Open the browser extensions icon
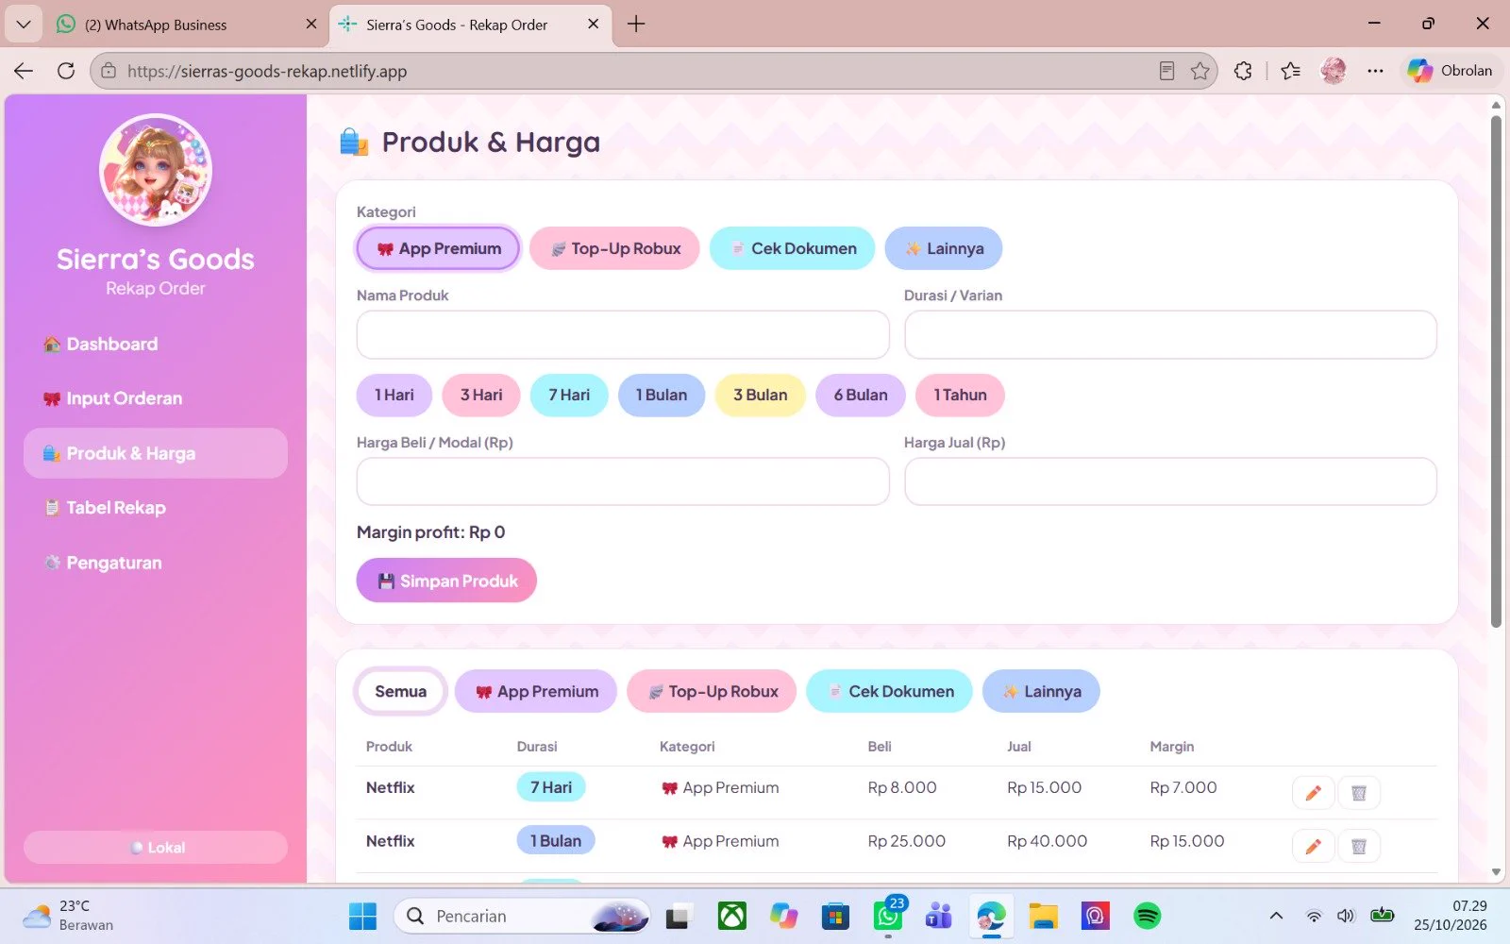 click(x=1243, y=71)
